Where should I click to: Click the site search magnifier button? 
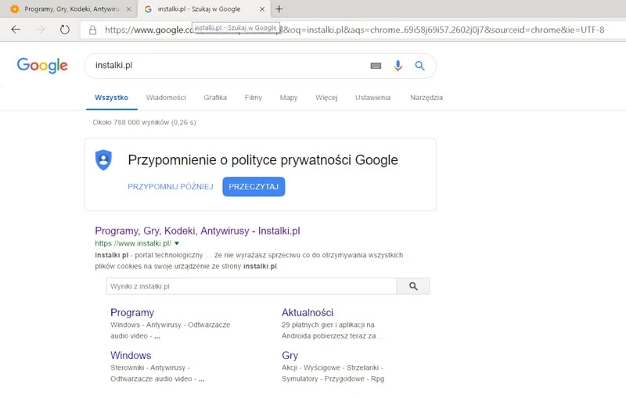click(413, 286)
